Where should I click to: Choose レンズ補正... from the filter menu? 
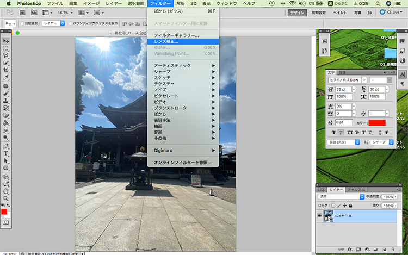coord(183,41)
